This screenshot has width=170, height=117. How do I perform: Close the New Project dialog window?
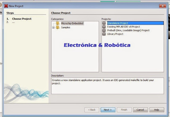163,6
